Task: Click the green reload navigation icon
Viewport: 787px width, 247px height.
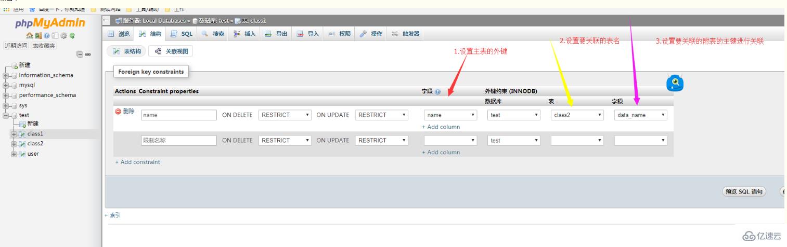Action: (x=72, y=36)
